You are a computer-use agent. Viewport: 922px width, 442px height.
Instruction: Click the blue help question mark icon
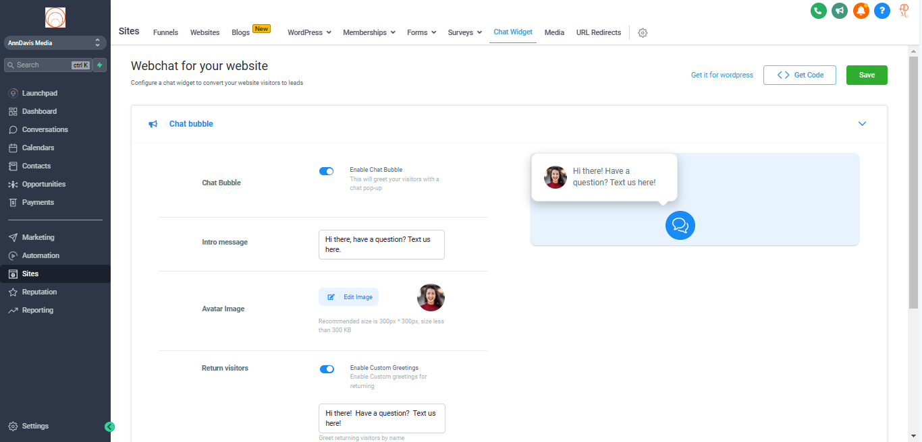pos(882,11)
